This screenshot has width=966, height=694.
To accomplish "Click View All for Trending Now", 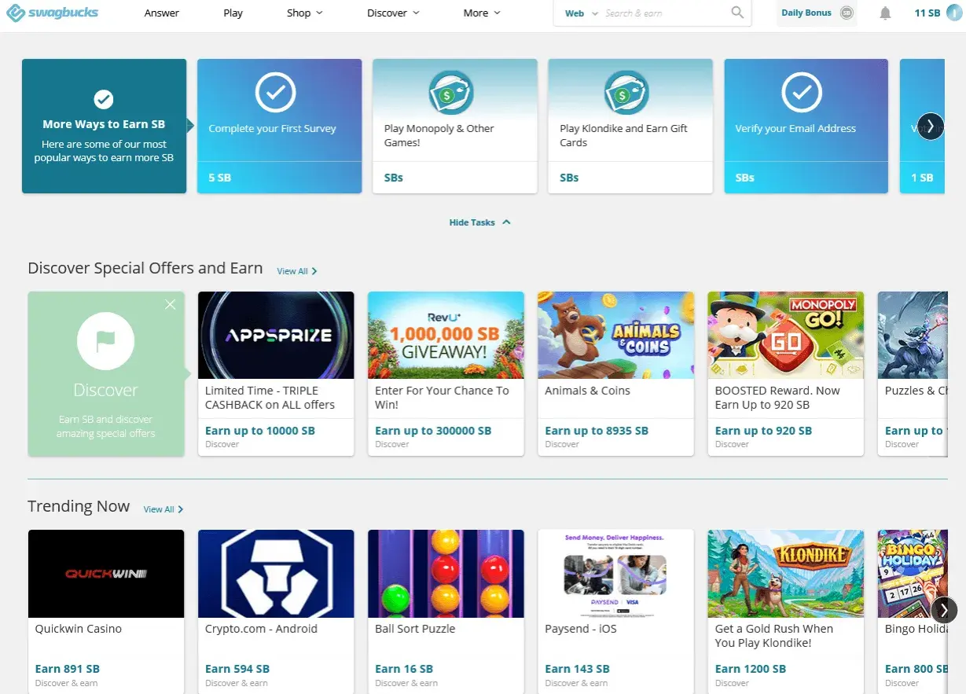I will pyautogui.click(x=163, y=509).
